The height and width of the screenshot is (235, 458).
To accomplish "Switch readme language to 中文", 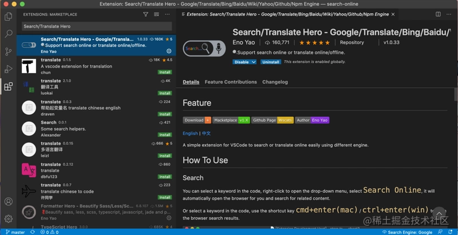I will [x=206, y=133].
